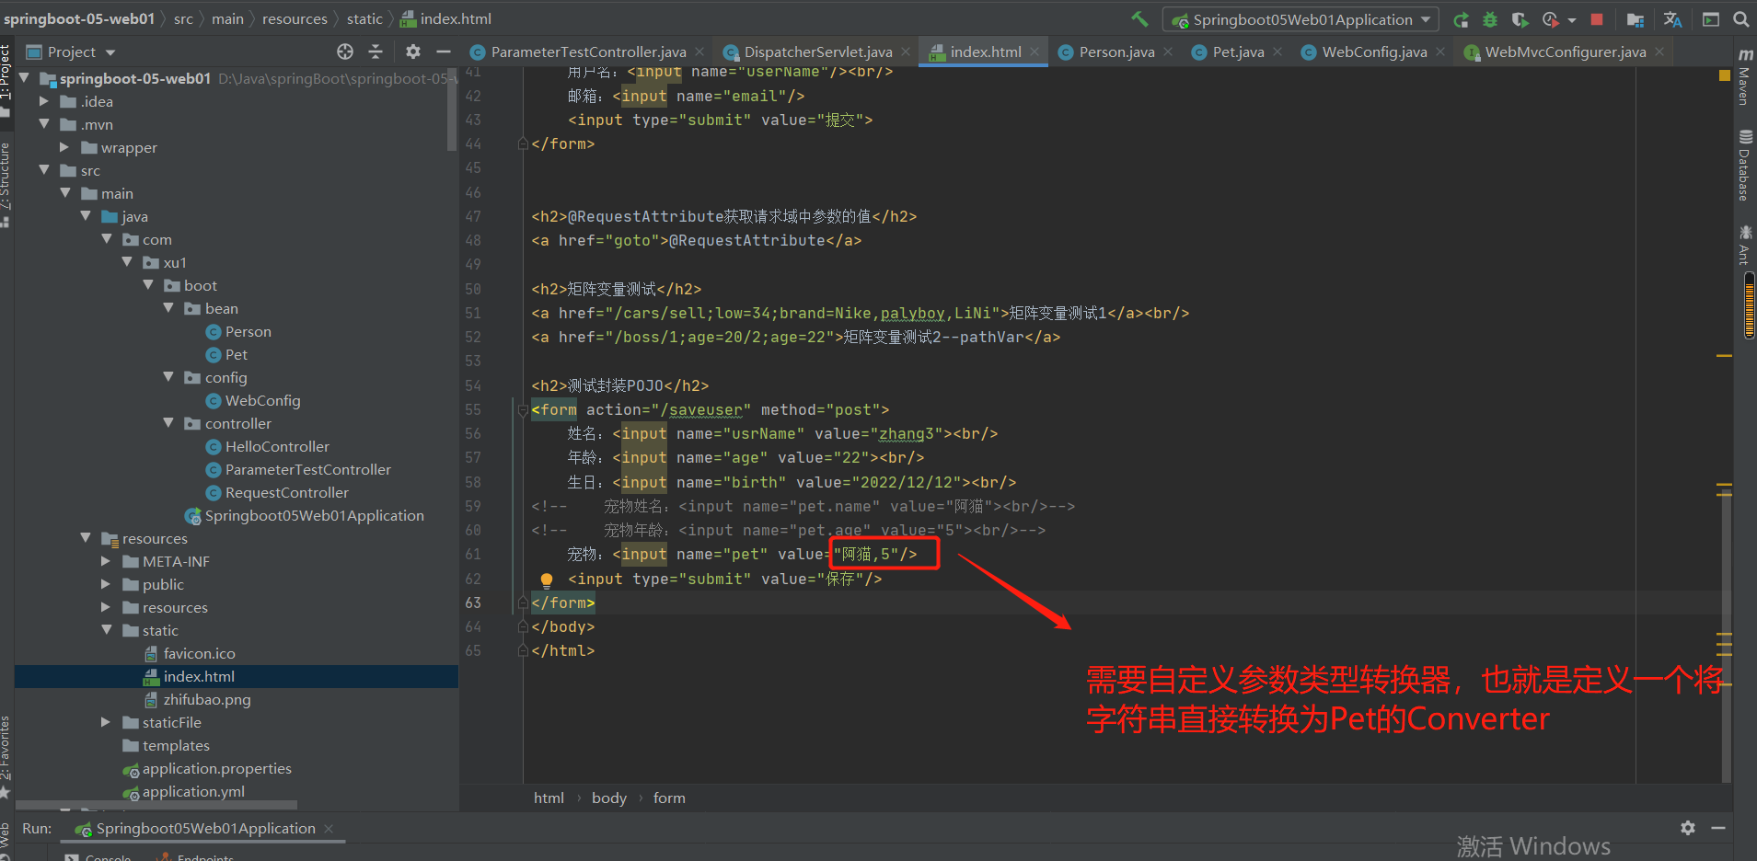Select application.properties file
This screenshot has width=1757, height=861.
(216, 768)
